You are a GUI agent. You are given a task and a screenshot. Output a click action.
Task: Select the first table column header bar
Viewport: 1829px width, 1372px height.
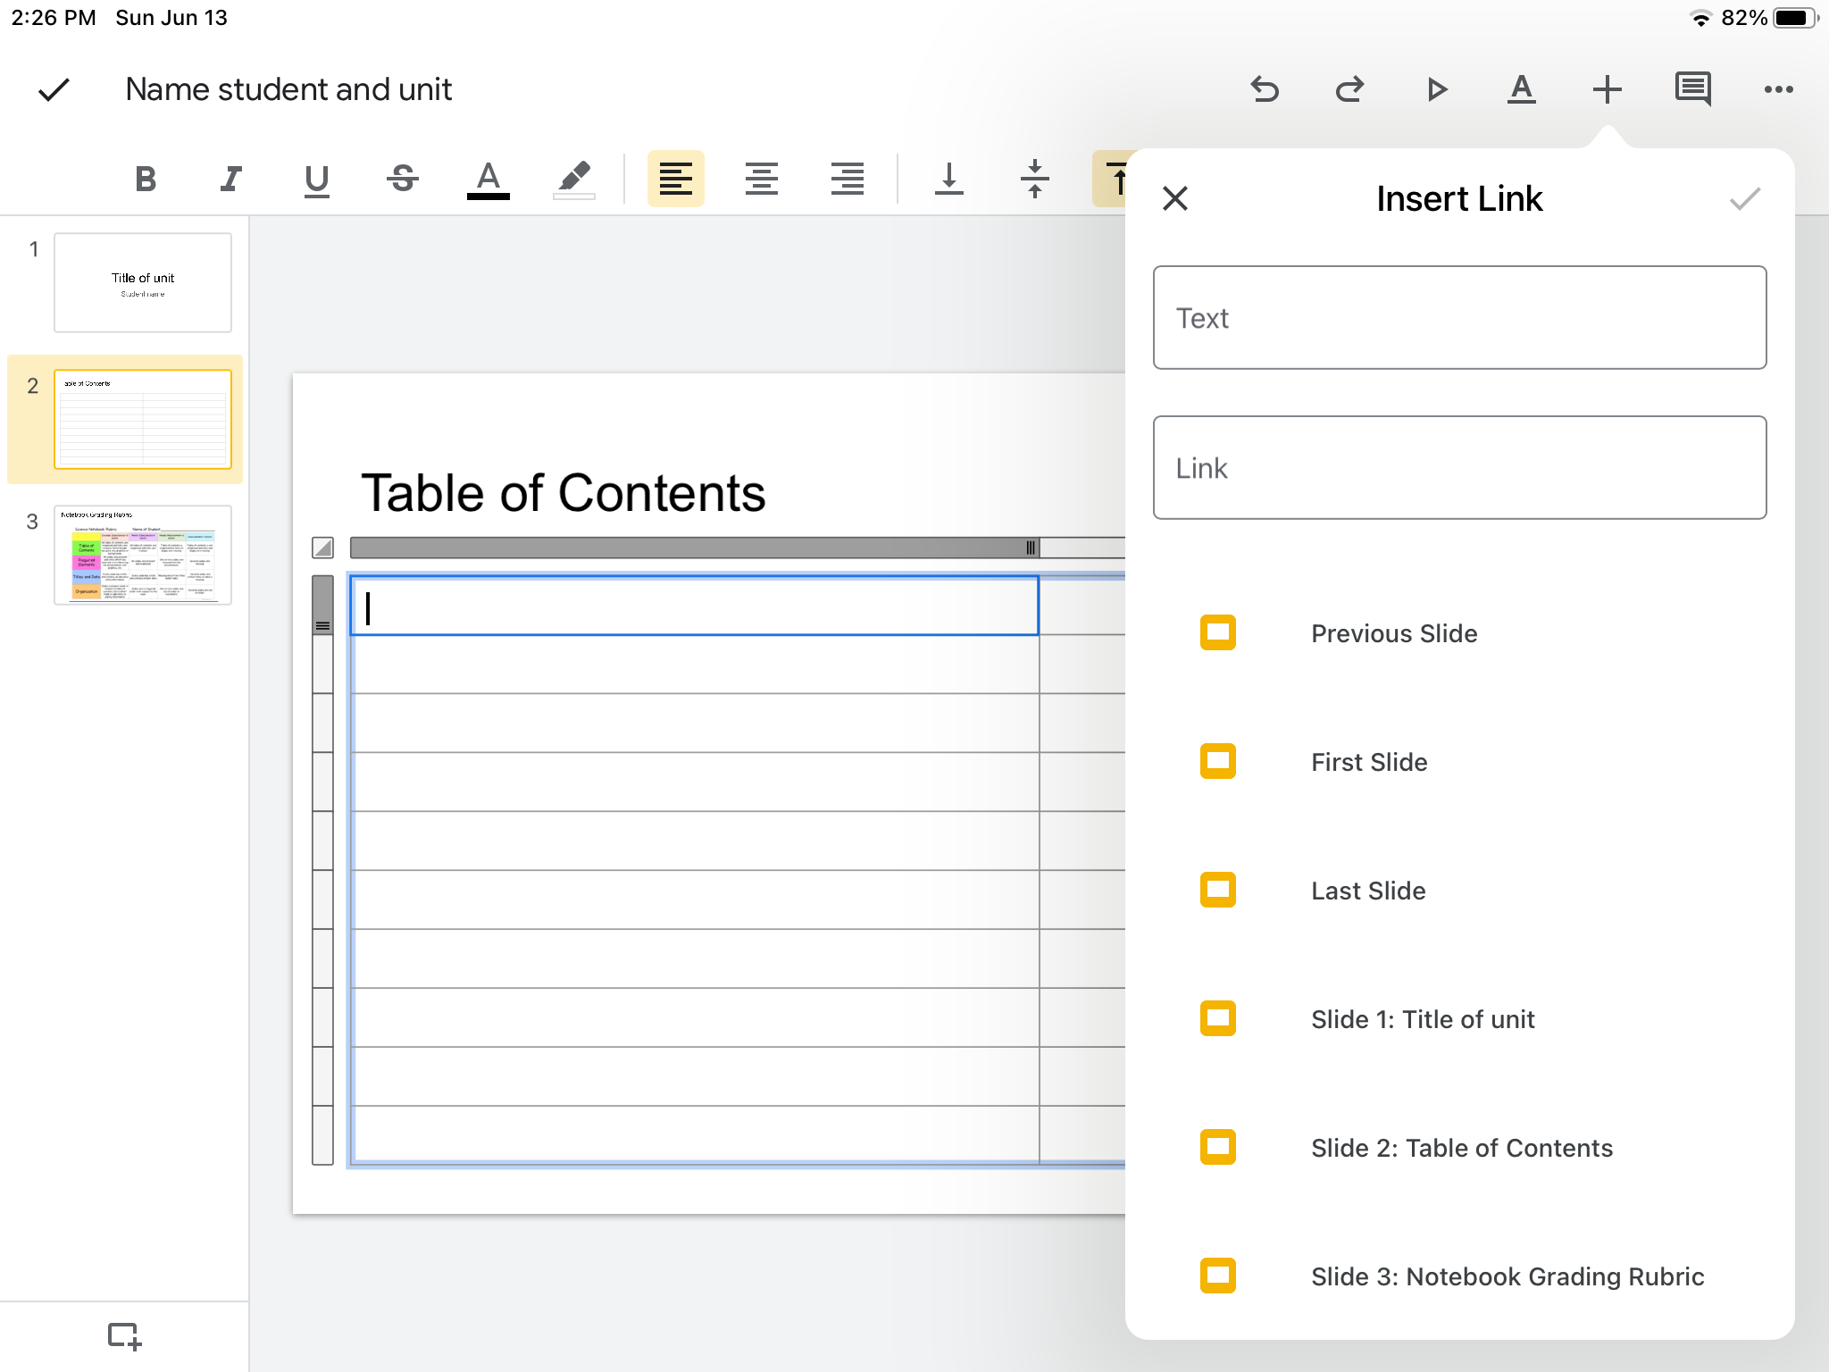694,548
